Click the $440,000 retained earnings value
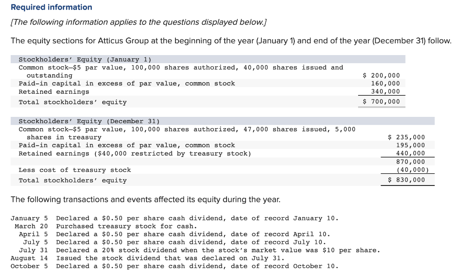 (411, 153)
